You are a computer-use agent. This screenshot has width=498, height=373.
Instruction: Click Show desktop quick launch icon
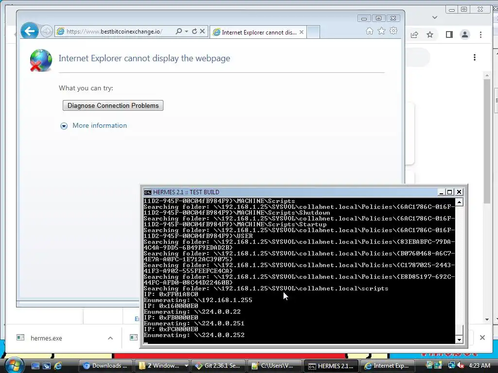(35, 366)
